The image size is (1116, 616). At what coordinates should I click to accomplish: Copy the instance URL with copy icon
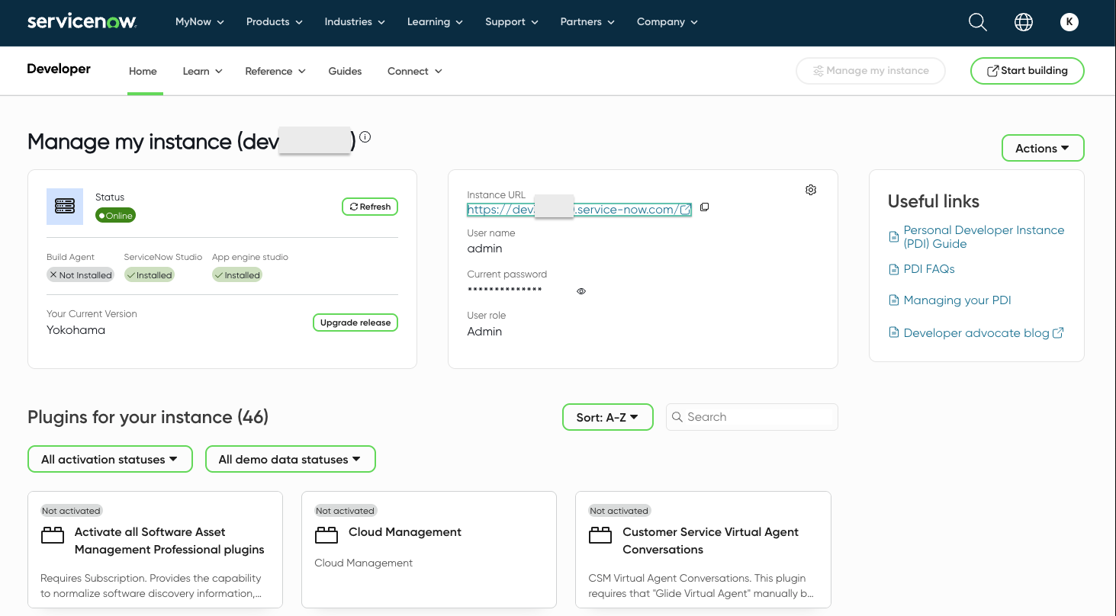point(704,207)
